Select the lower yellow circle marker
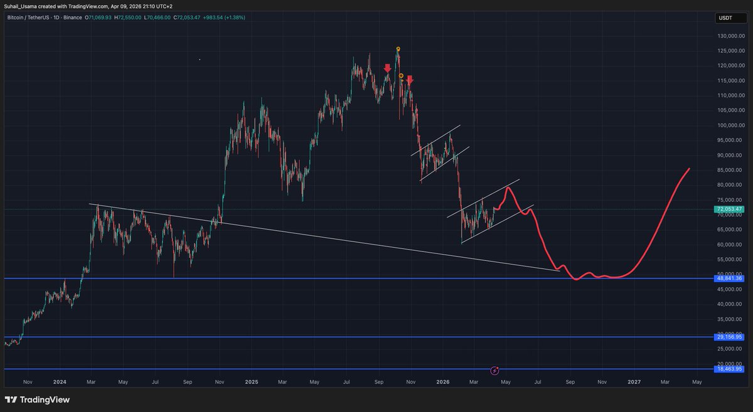Viewport: 753px width, 412px height. click(400, 75)
